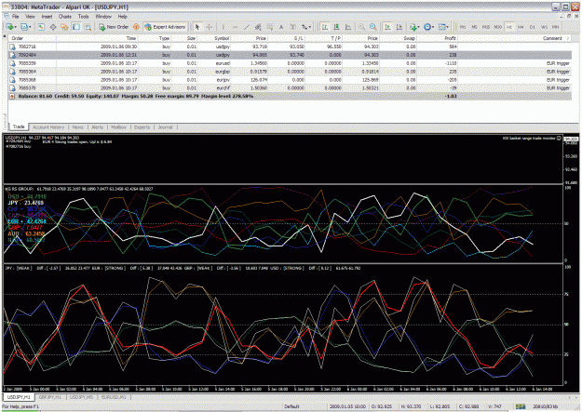The width and height of the screenshot is (582, 412).
Task: Show the Data Window panel
Action: (53, 27)
